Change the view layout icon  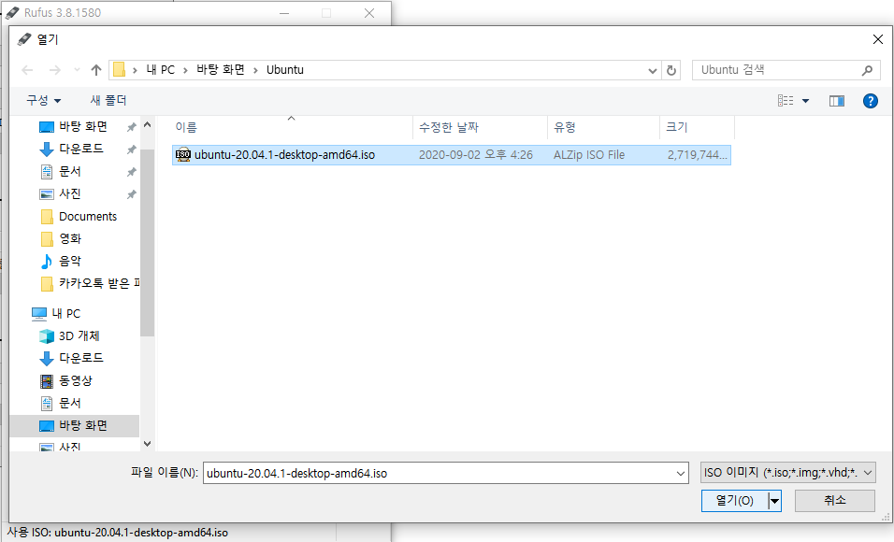point(786,101)
